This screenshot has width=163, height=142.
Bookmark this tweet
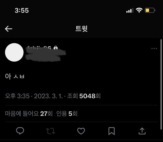point(112,131)
